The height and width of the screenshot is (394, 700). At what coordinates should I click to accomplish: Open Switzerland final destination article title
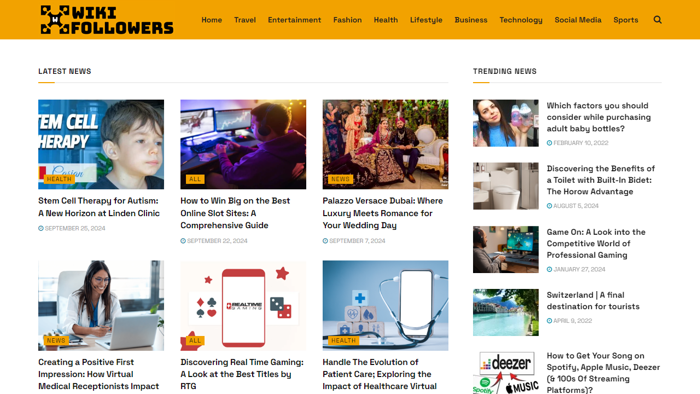click(593, 300)
